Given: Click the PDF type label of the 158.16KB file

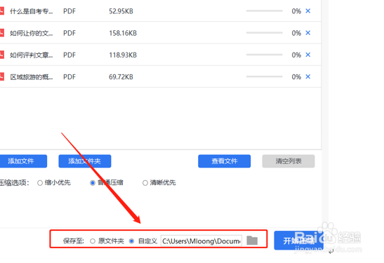Looking at the screenshot, I should point(69,33).
